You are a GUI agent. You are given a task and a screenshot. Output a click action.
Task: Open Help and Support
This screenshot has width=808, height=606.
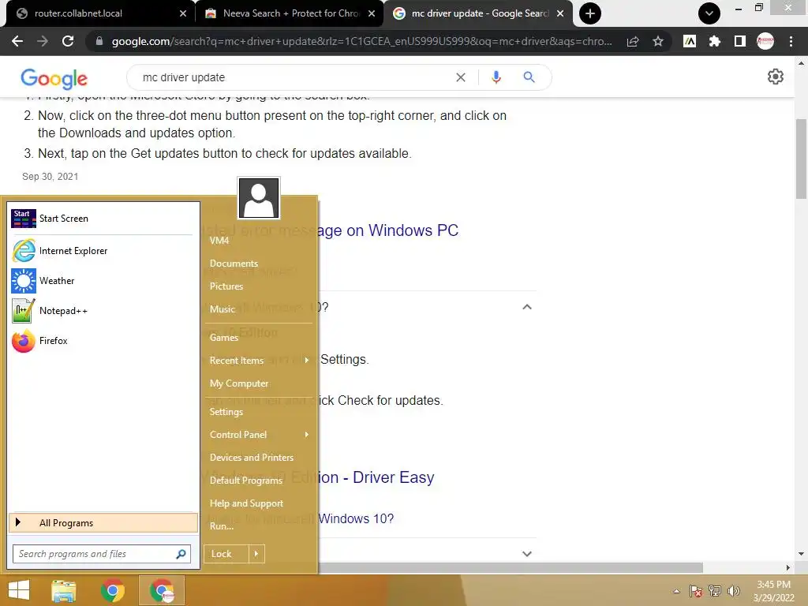tap(246, 503)
